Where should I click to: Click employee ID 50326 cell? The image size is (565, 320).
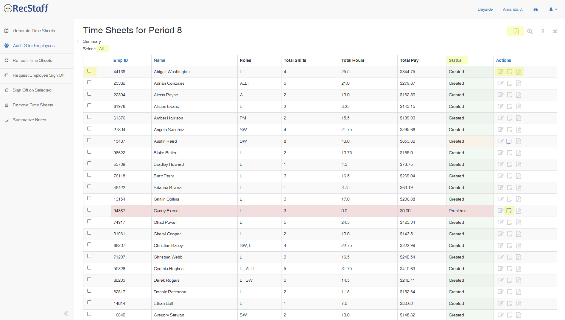click(131, 269)
